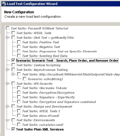
Task: Check the WSDL Tests 2 checkbox
Action: [x=19, y=111]
